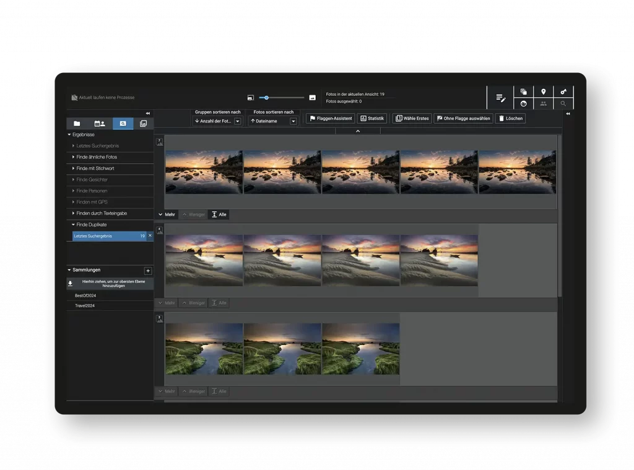Open the map pin location tool
The image size is (634, 470).
tap(543, 92)
